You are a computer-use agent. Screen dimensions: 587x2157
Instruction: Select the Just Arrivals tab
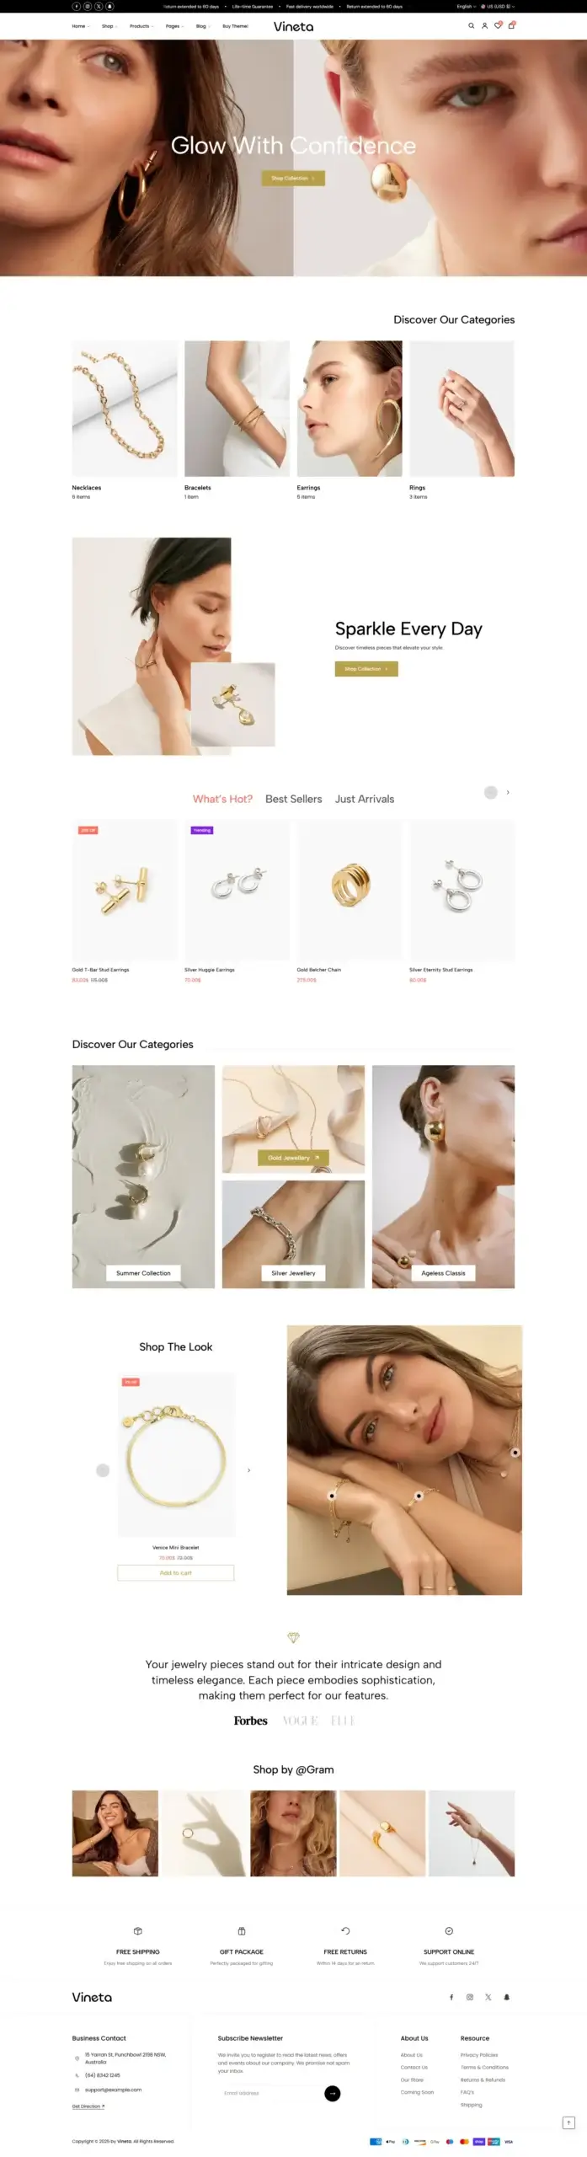point(365,798)
